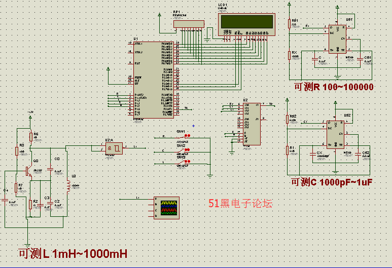
Task: Click the US1 555 timer chip
Action: click(x=337, y=39)
